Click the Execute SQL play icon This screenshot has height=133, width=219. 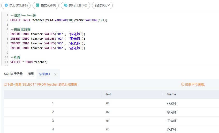[x=6, y=5]
